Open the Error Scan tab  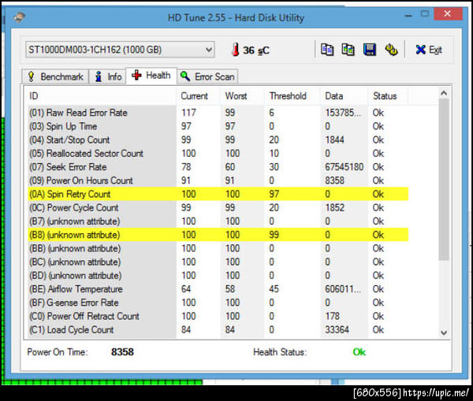[x=207, y=76]
